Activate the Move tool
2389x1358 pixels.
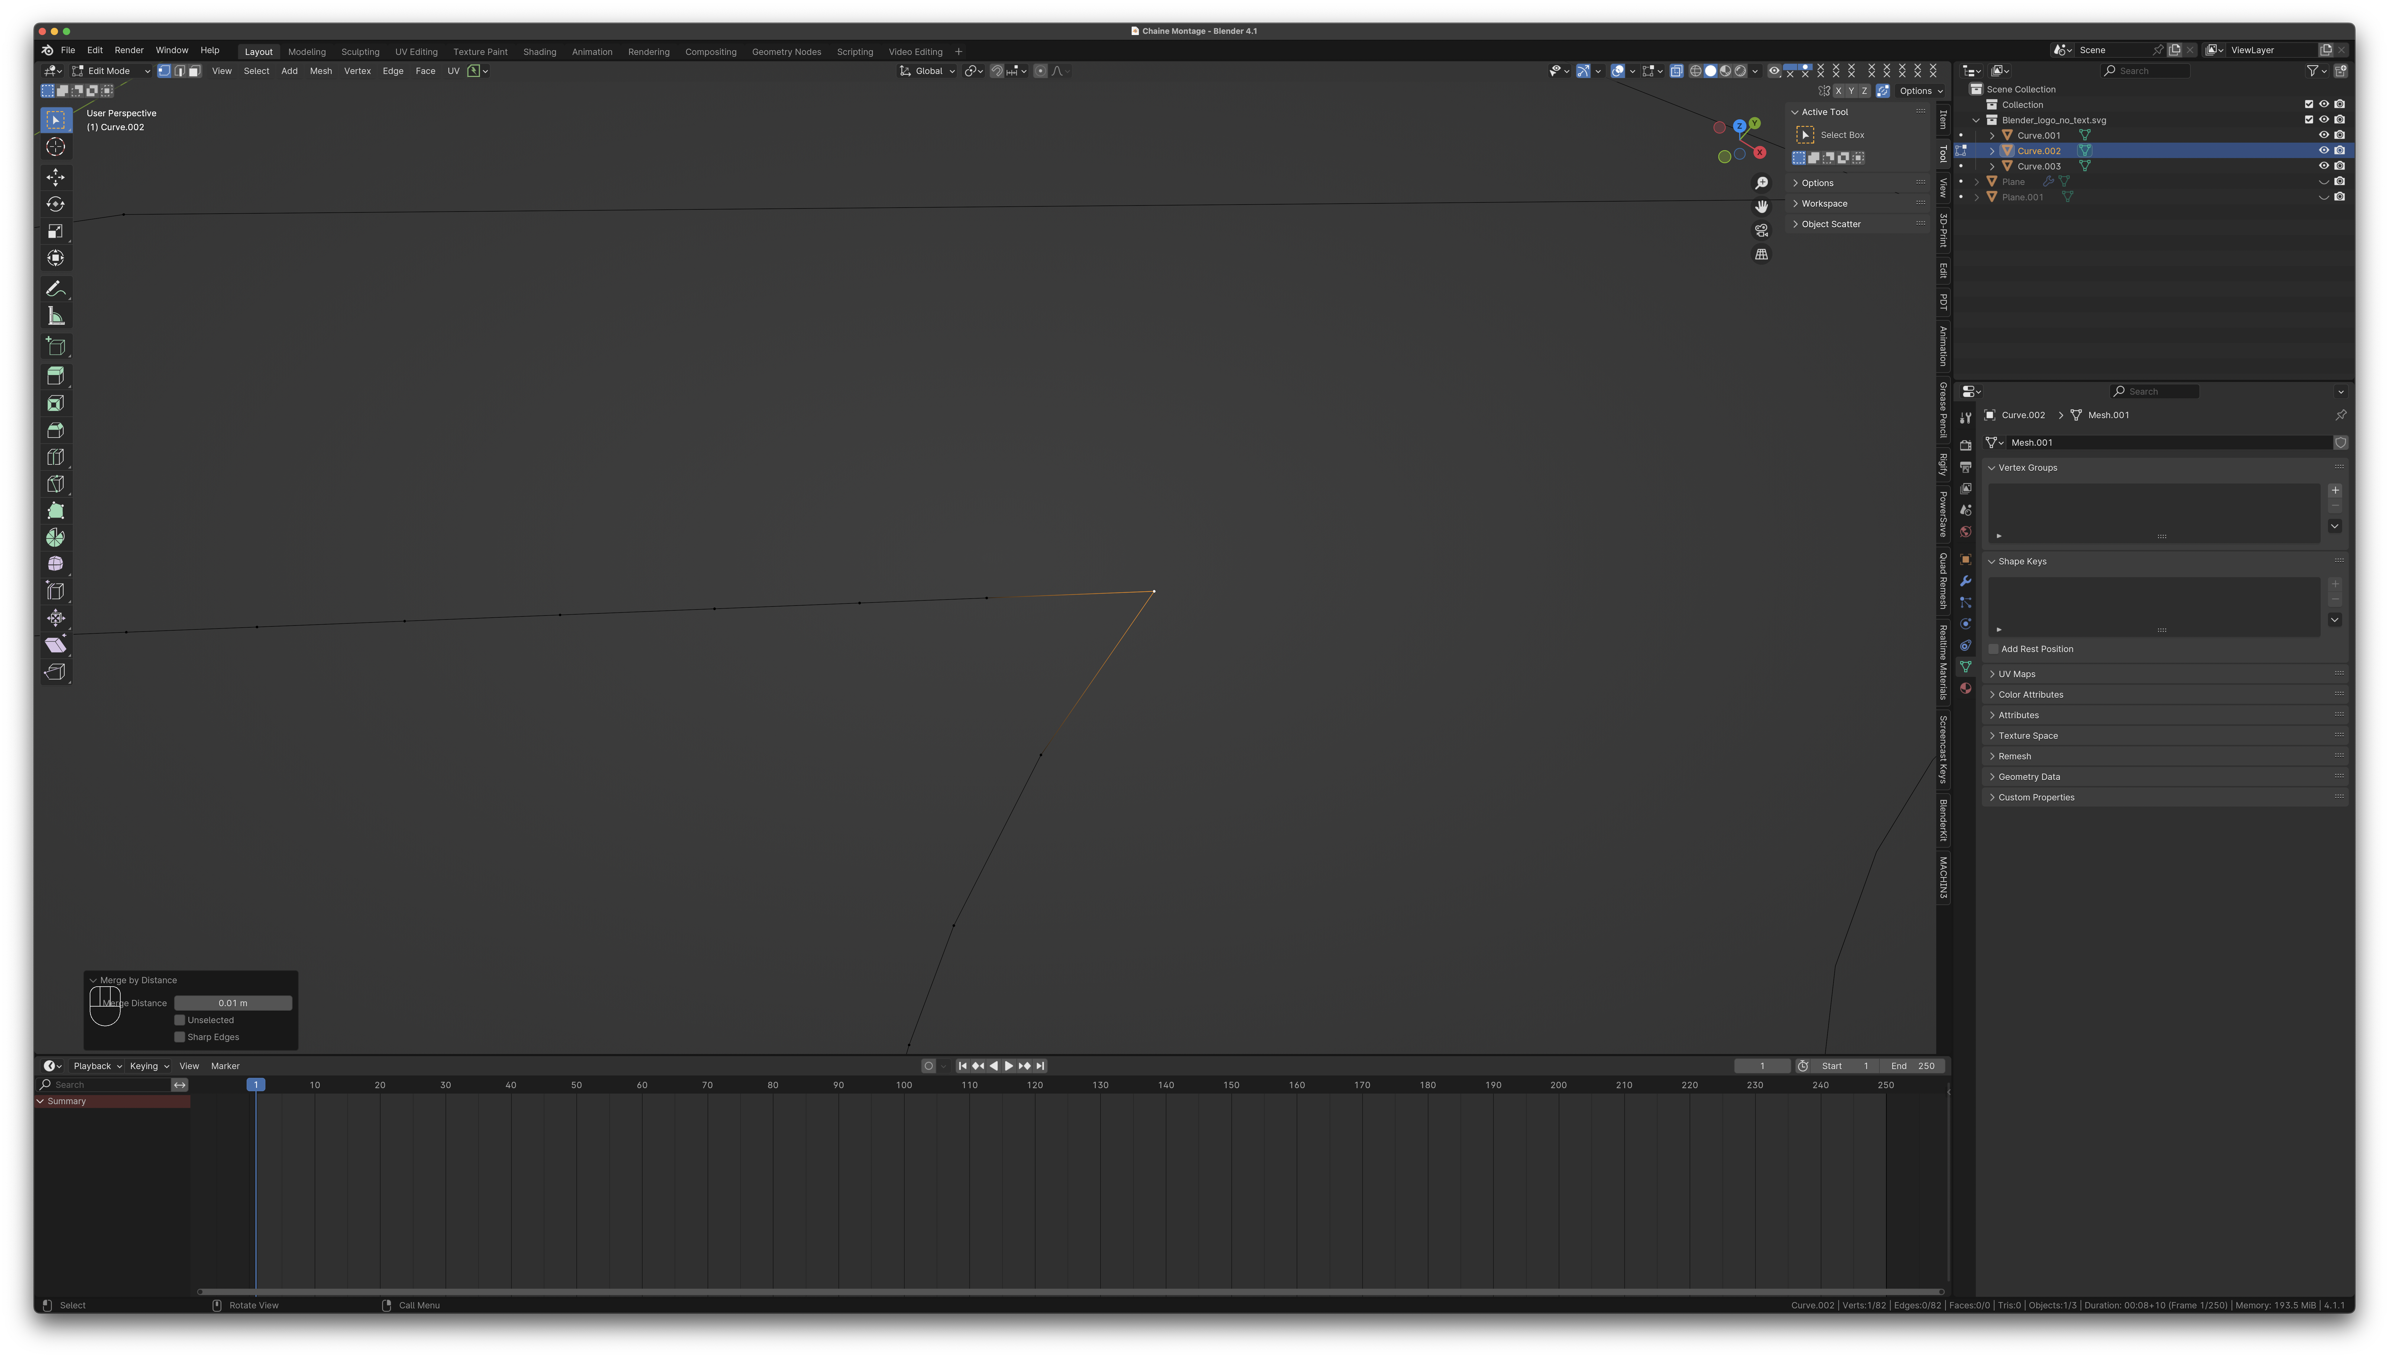click(x=56, y=177)
